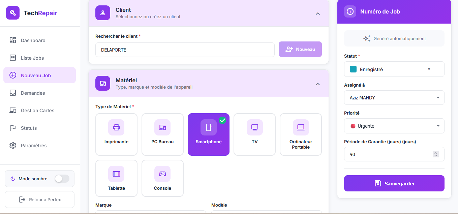458x214 pixels.
Task: Collapse the Client section chevron
Action: pyautogui.click(x=317, y=13)
